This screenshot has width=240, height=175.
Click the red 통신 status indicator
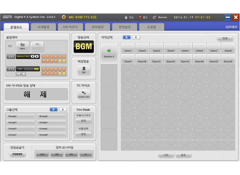(x=140, y=17)
